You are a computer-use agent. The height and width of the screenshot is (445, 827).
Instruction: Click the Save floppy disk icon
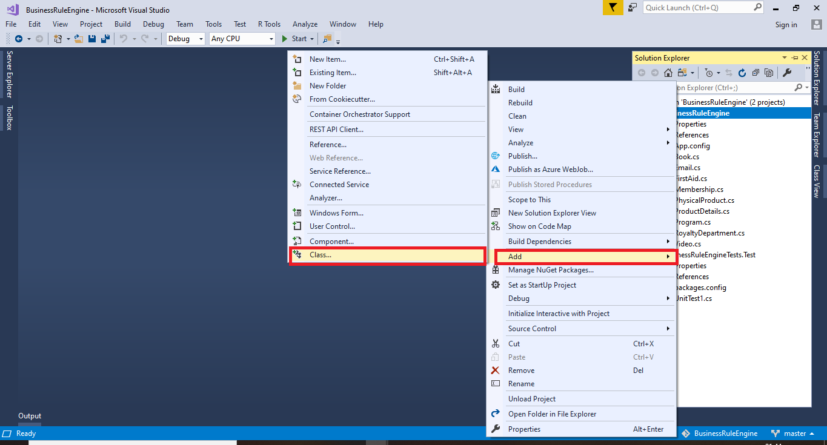tap(92, 39)
